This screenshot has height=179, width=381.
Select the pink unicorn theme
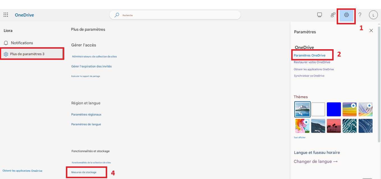pos(302,126)
